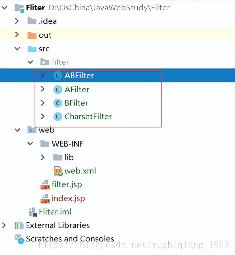Select the ABFilter class name
Screen dimensions: 235x255
[79, 76]
